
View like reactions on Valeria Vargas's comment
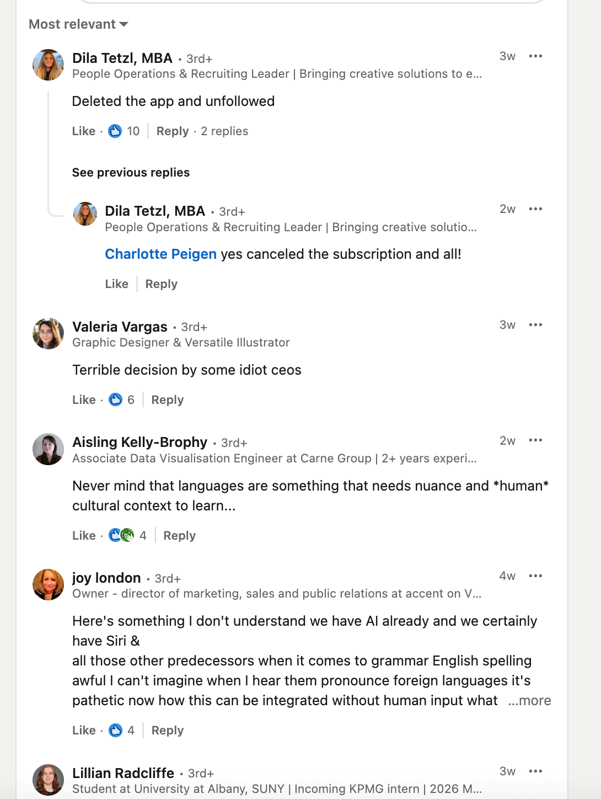pyautogui.click(x=122, y=400)
